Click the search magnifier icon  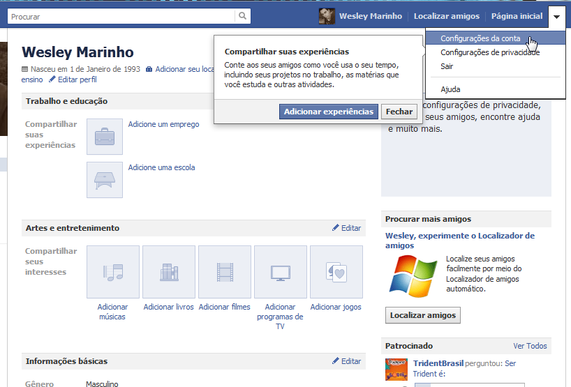coord(242,15)
